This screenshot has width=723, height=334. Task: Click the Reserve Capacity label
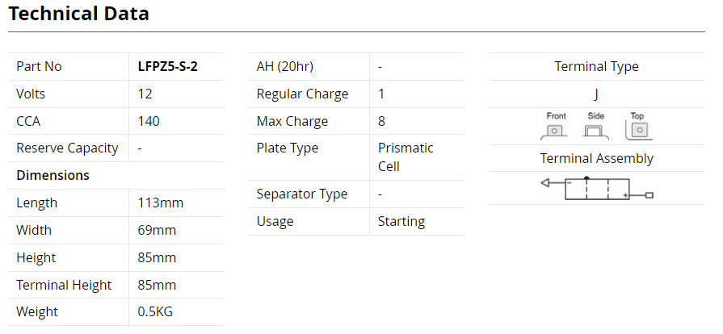(x=67, y=148)
